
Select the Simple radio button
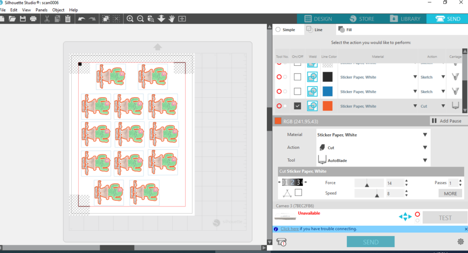(278, 30)
